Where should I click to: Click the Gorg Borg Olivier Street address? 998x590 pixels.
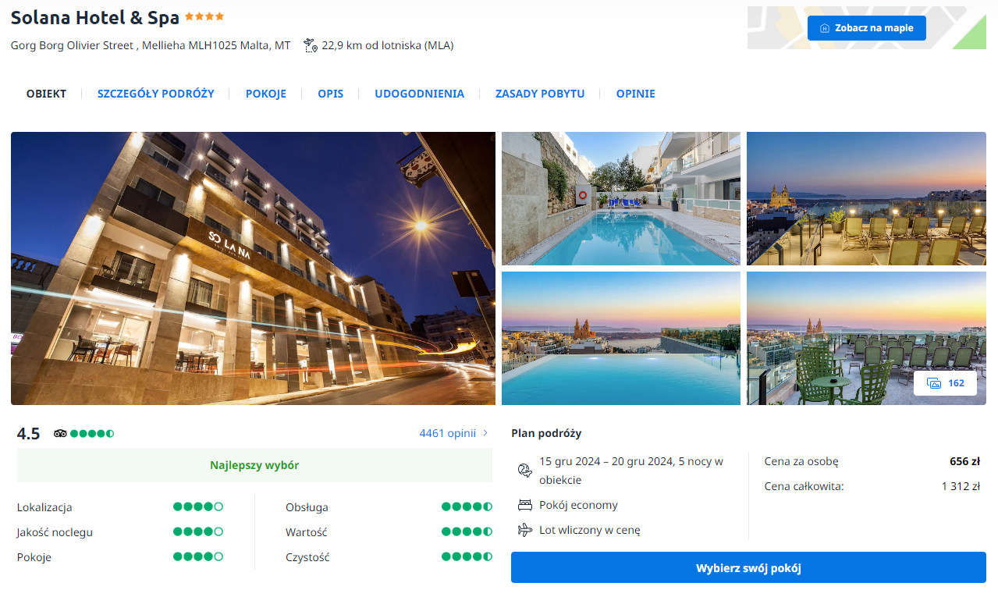click(151, 45)
